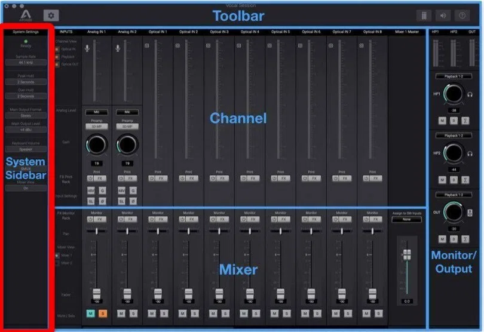484x332 pixels.
Task: Click the Analog IN 2 microphone icon
Action: (x=118, y=48)
